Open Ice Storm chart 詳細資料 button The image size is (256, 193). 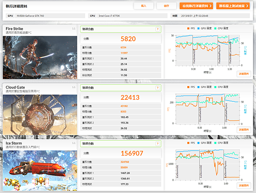point(244,185)
